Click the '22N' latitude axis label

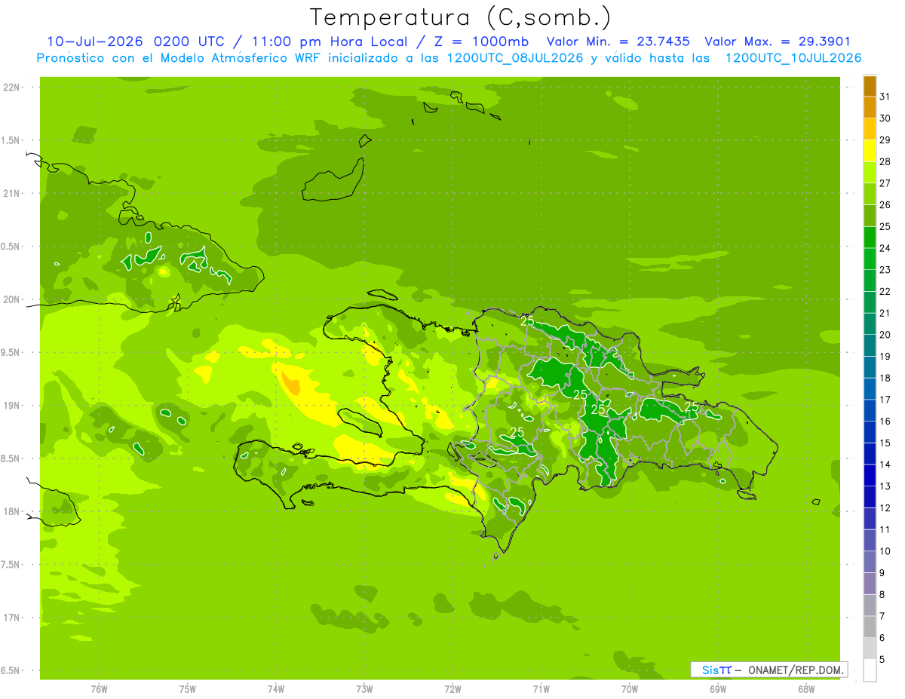click(12, 87)
